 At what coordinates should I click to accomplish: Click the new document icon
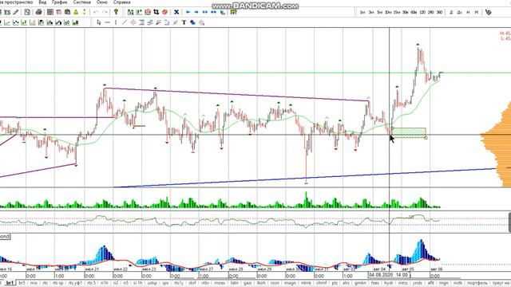(27, 13)
